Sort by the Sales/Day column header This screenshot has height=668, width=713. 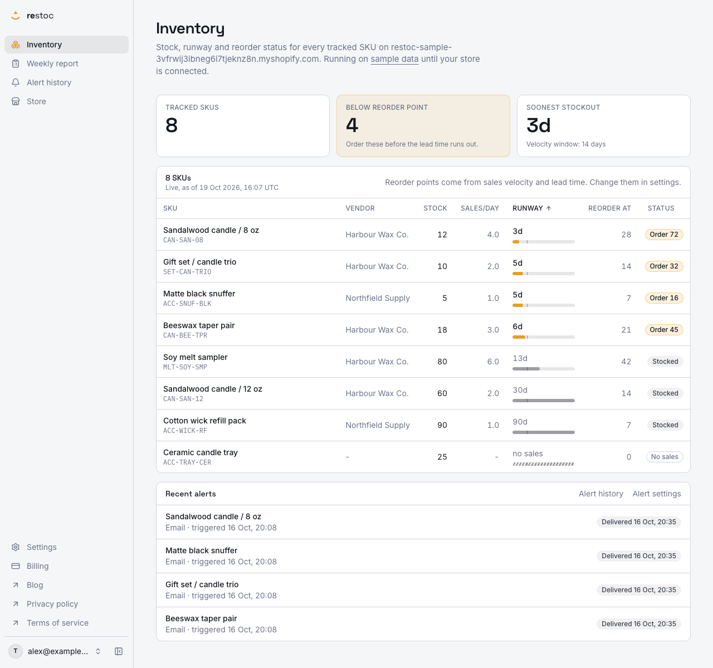480,208
